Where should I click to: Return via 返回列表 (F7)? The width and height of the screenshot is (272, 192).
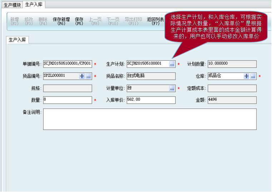click(155, 21)
